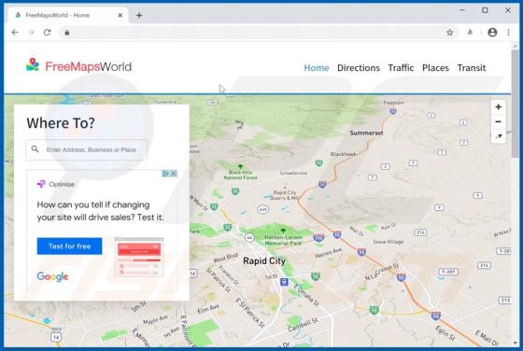
Task: Reload the current page
Action: [47, 33]
